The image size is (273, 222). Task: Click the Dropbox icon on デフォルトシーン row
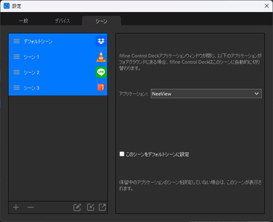(101, 41)
